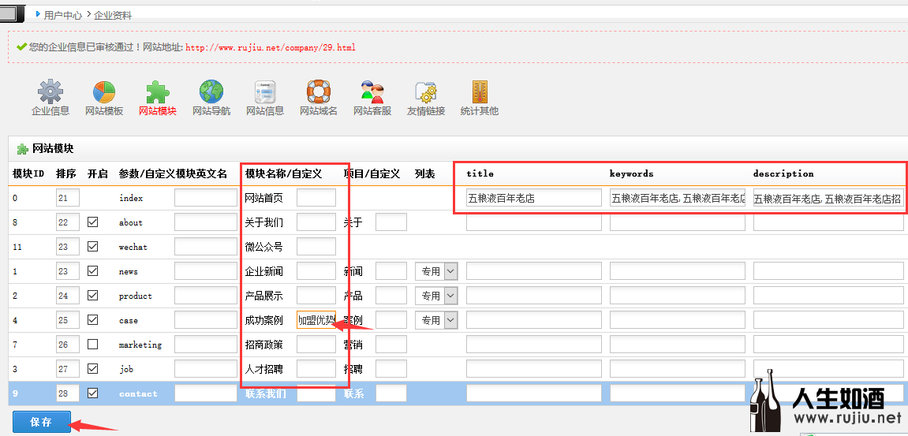Click the 人才招聘 module name
Image resolution: width=908 pixels, height=436 pixels.
coord(264,368)
